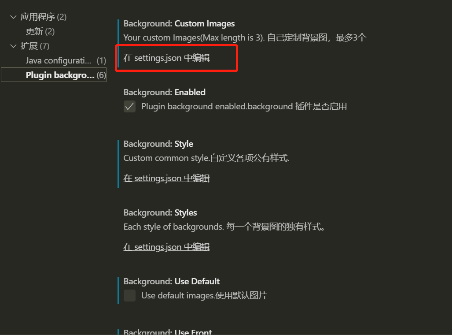The height and width of the screenshot is (335, 452).
Task: Click Background: Enabled setting title
Action: point(164,92)
